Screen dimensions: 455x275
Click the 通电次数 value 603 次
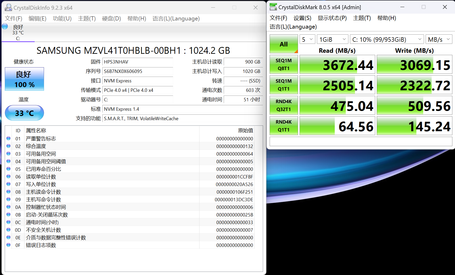point(243,90)
